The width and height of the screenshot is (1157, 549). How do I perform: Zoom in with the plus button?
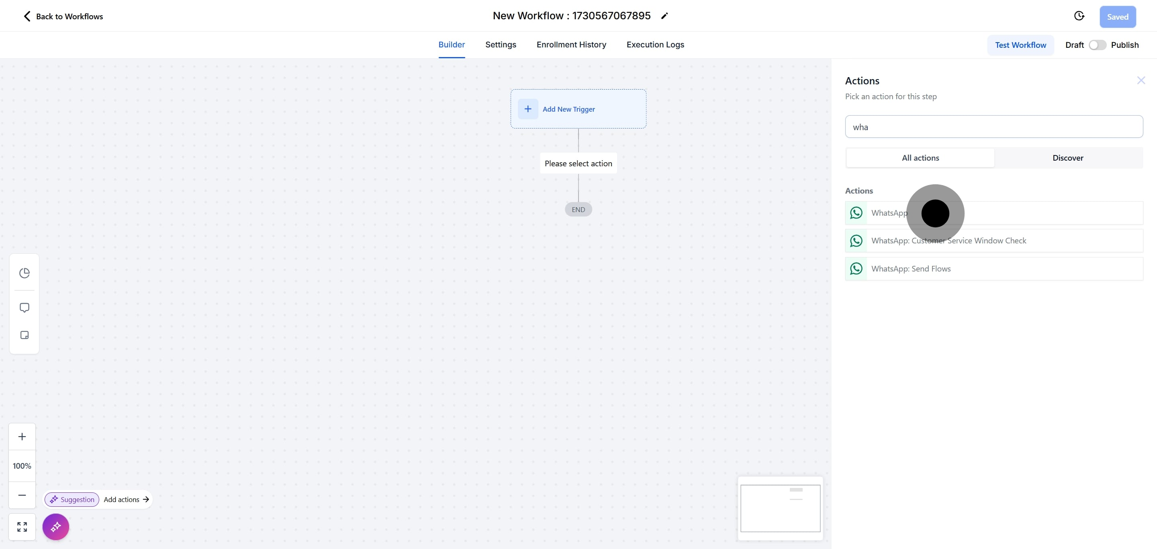tap(22, 436)
